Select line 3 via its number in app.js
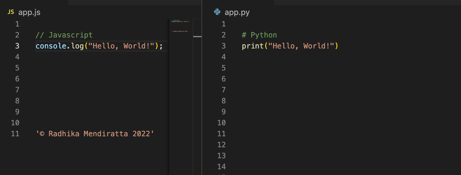The height and width of the screenshot is (175, 461). click(x=17, y=46)
